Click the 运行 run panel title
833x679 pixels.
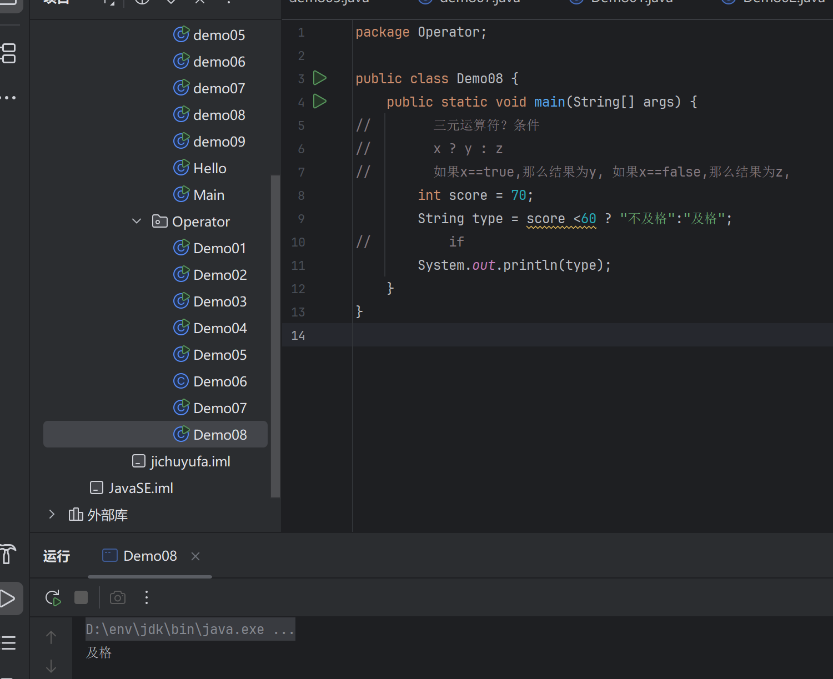[x=57, y=556]
